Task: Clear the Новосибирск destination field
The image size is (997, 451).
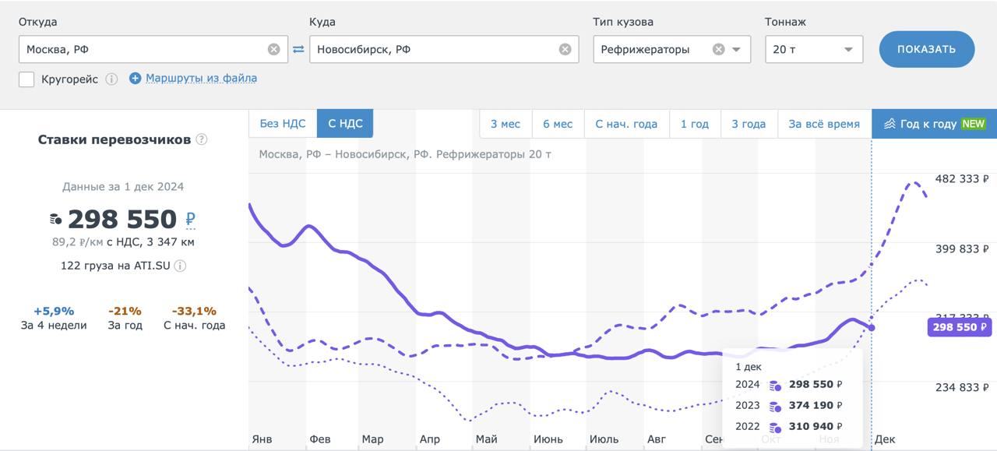Action: tap(565, 49)
